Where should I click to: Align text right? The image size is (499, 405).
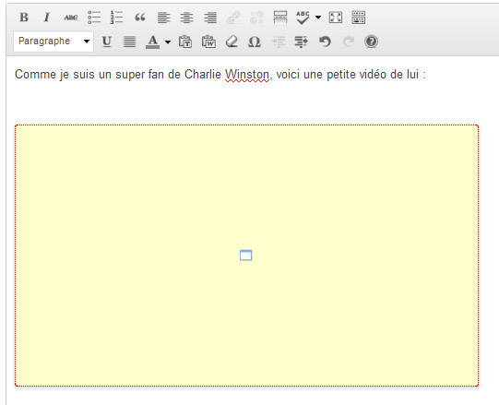[210, 18]
